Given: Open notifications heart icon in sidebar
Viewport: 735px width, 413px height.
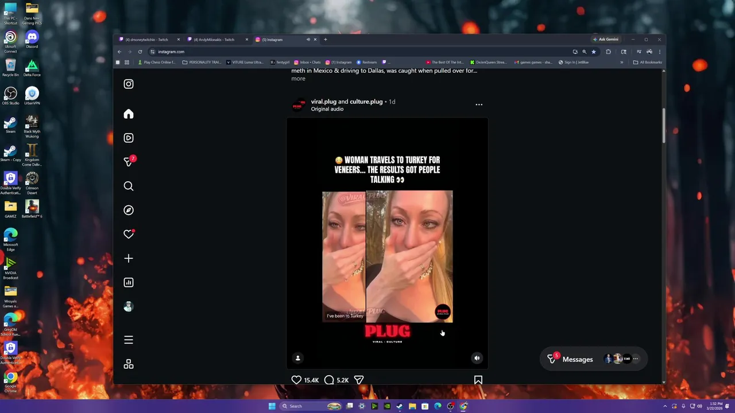Looking at the screenshot, I should coord(129,234).
